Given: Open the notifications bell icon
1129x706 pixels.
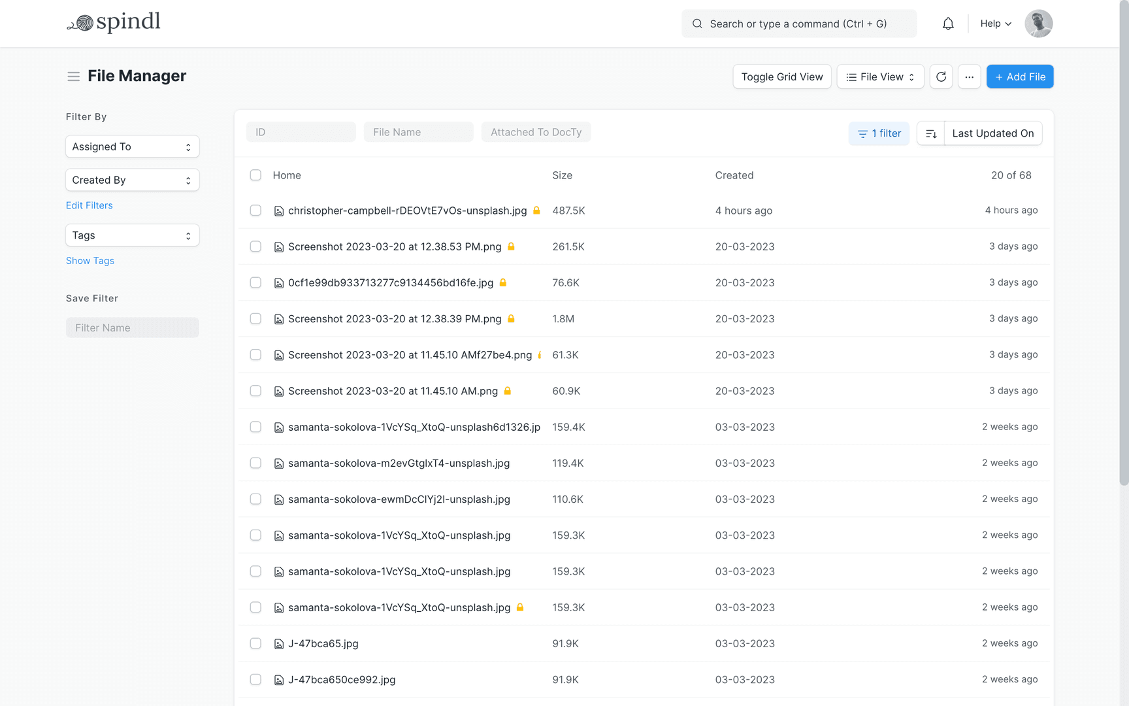Looking at the screenshot, I should (948, 23).
